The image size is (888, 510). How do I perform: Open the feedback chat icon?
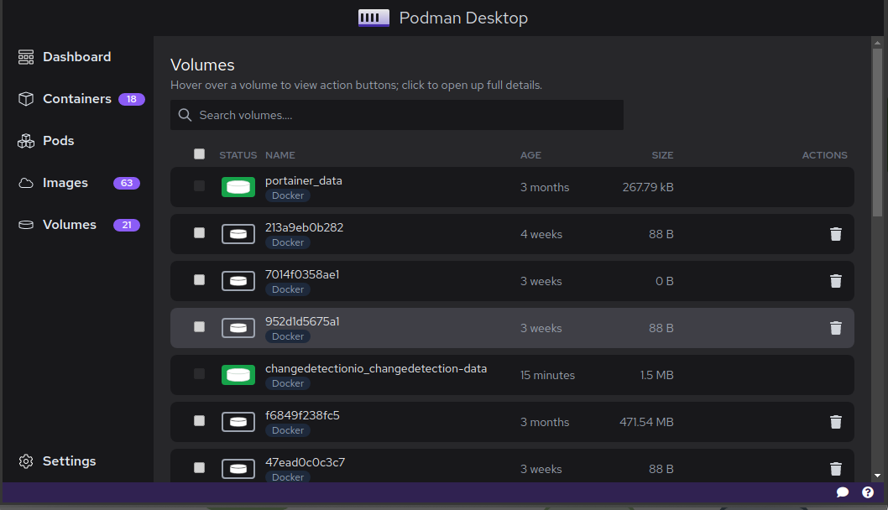pos(843,492)
